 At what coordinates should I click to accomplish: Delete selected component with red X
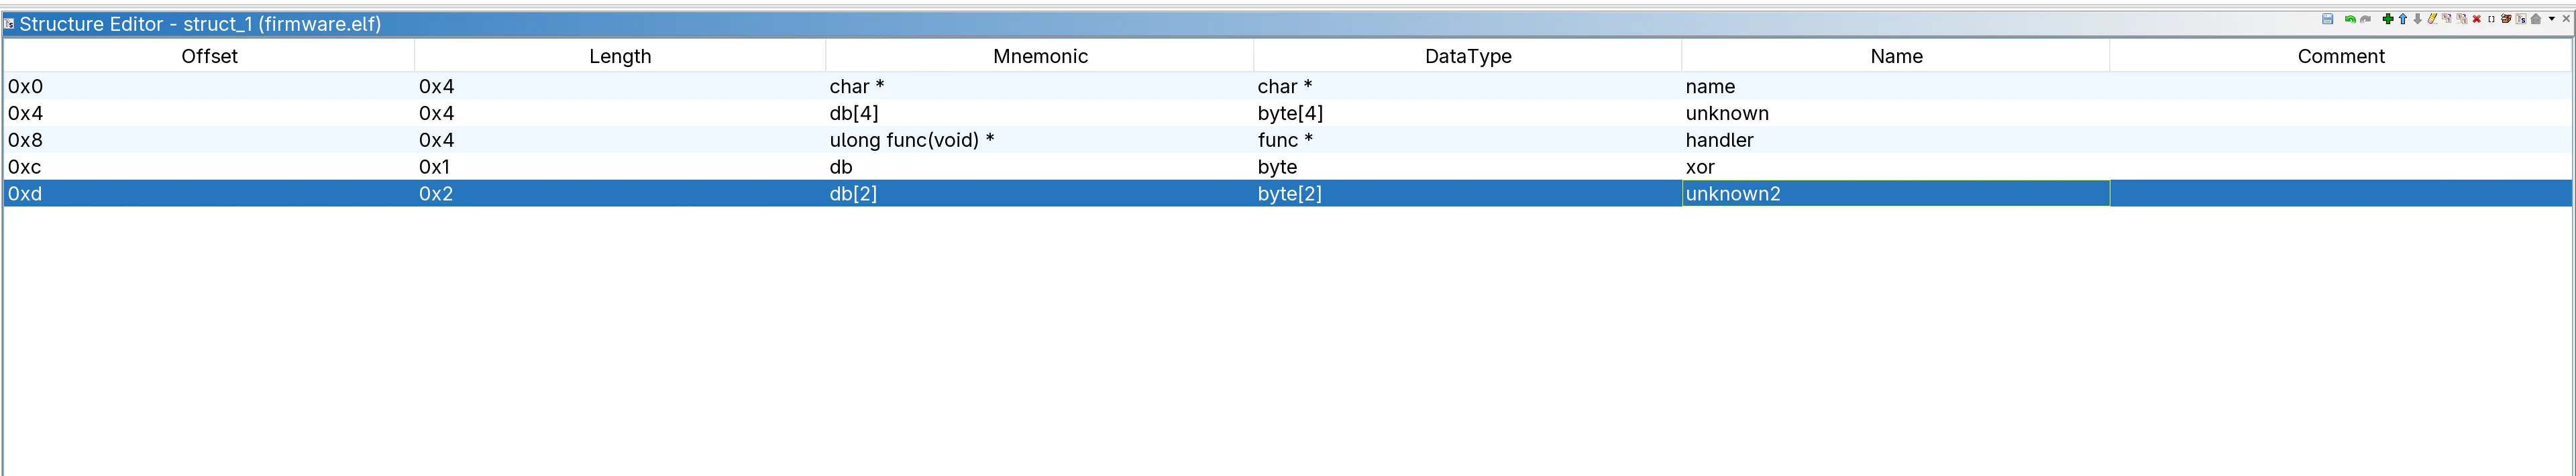tap(2477, 19)
